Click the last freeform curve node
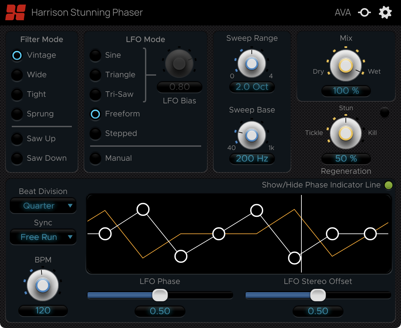Image resolution: width=401 pixels, height=328 pixels. tap(370, 234)
